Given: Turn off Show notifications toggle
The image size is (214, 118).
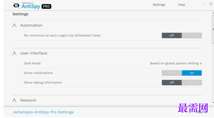Looking at the screenshot, I should point(182,73).
